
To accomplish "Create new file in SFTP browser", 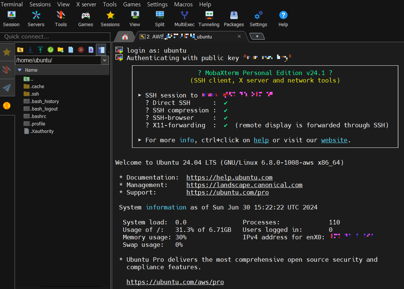I will tap(71, 50).
